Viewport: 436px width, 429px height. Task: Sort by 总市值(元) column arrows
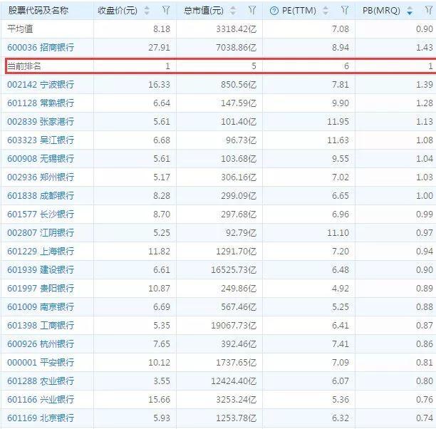click(233, 11)
